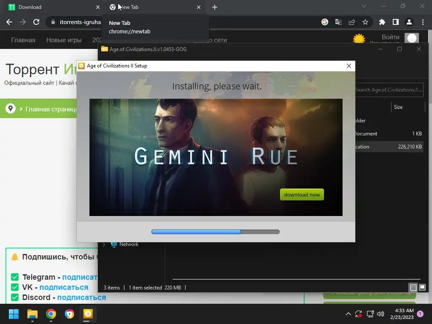Open Новые игры menu item
This screenshot has width=432, height=324.
click(64, 40)
